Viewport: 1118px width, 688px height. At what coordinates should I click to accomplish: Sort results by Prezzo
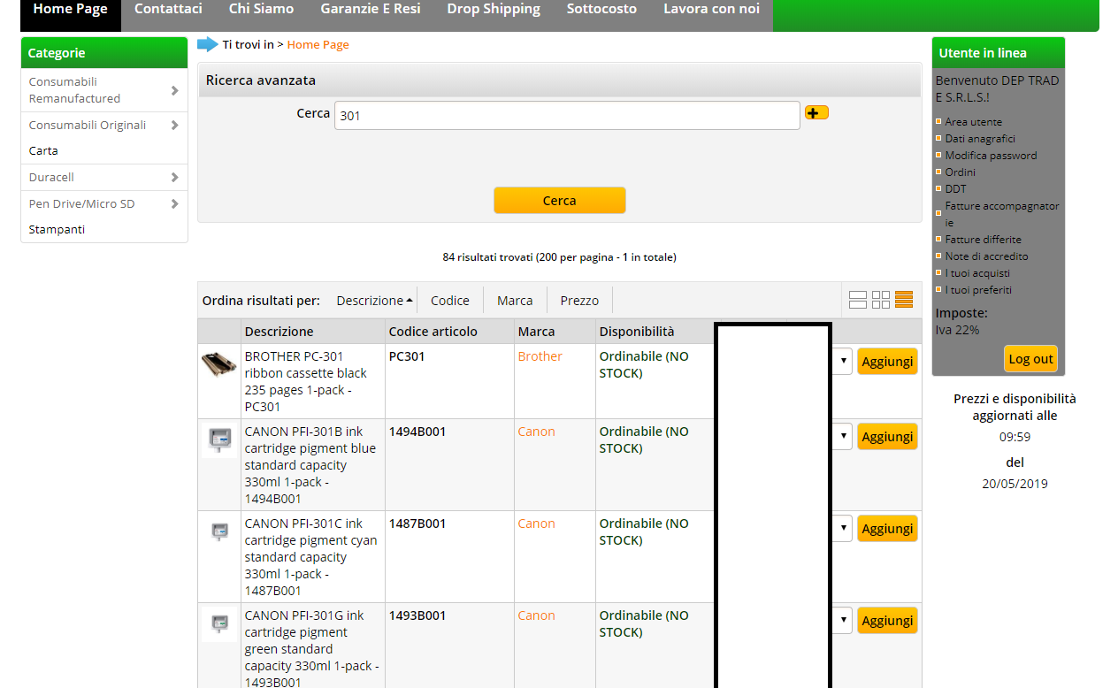[x=579, y=301]
